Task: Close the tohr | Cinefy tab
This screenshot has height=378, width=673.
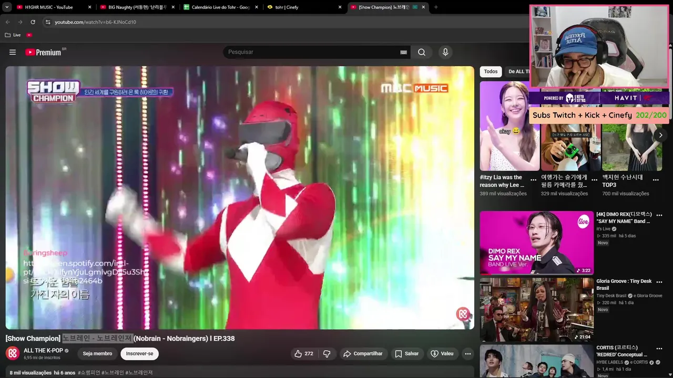Action: point(340,7)
